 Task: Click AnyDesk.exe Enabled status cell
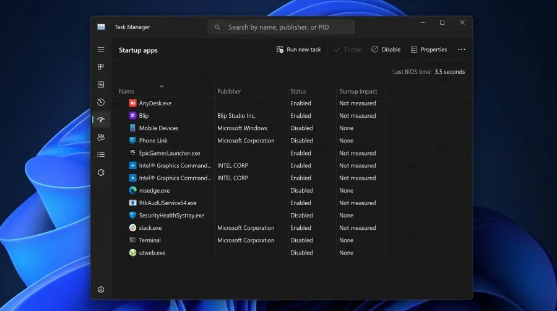click(301, 103)
